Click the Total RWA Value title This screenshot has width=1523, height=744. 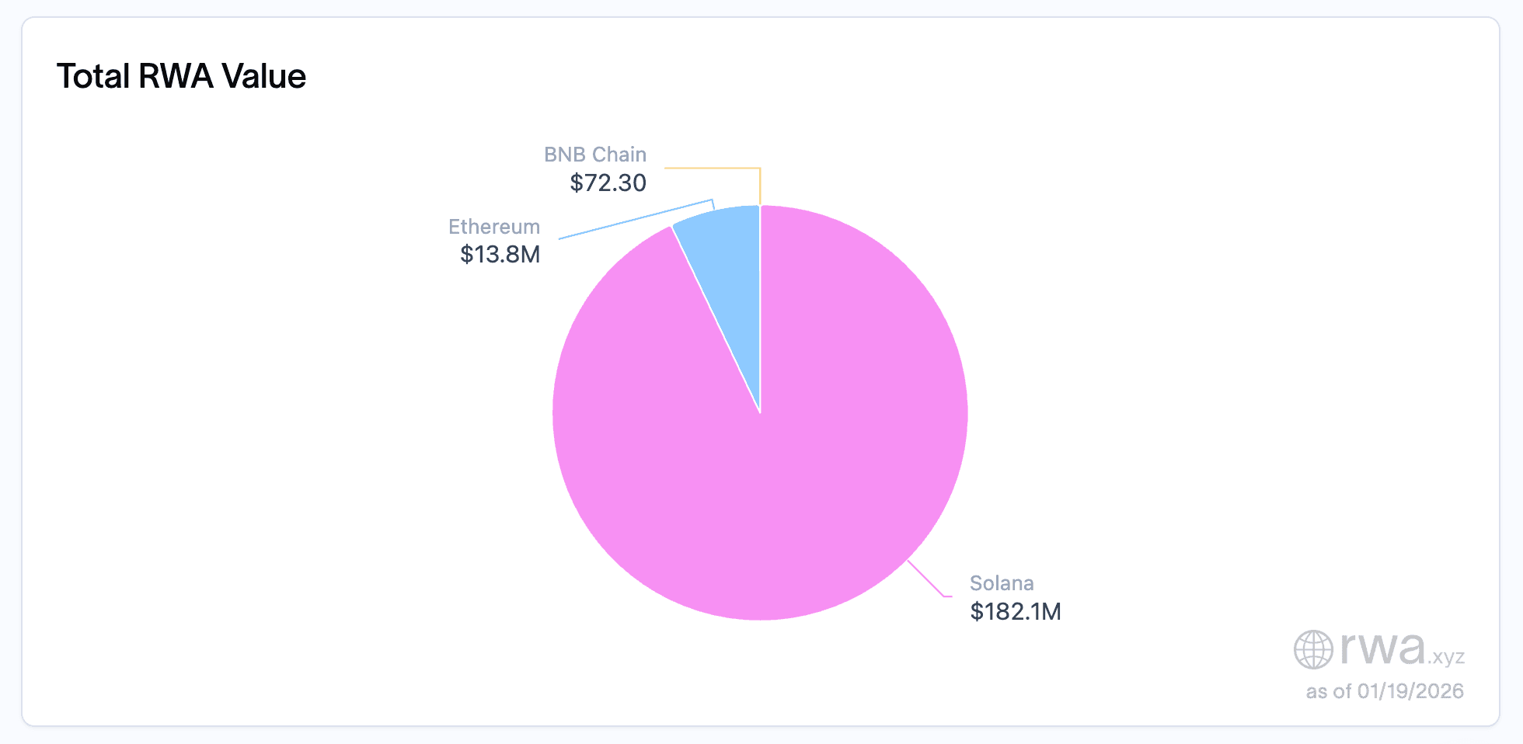181,76
